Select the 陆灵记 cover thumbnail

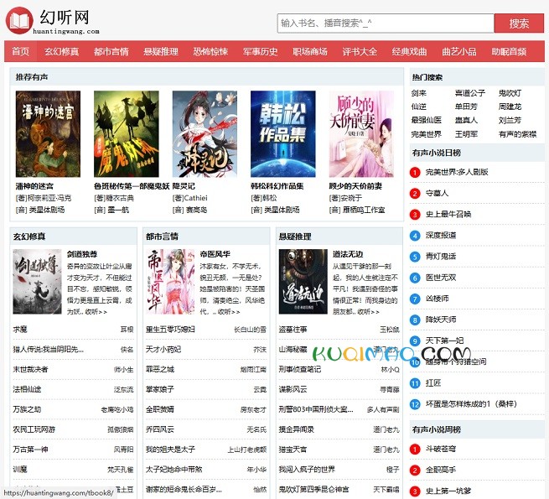[x=205, y=133]
